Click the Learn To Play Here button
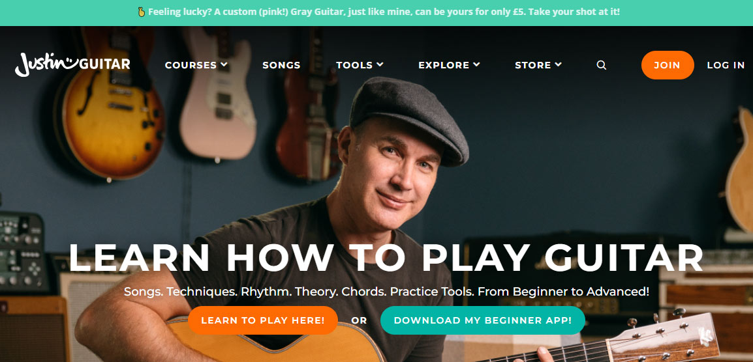 click(x=263, y=320)
